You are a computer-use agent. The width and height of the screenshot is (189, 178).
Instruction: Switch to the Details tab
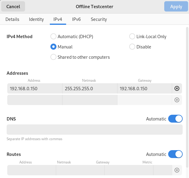(x=12, y=19)
